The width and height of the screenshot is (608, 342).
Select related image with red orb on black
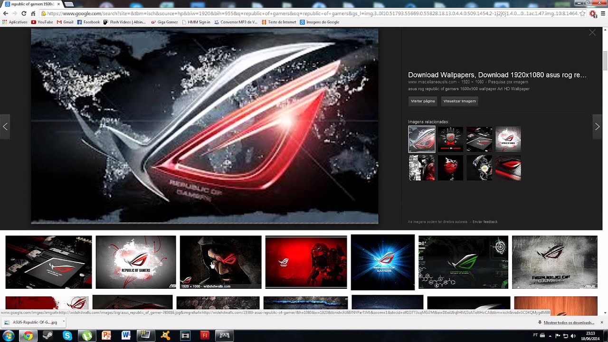pyautogui.click(x=450, y=168)
